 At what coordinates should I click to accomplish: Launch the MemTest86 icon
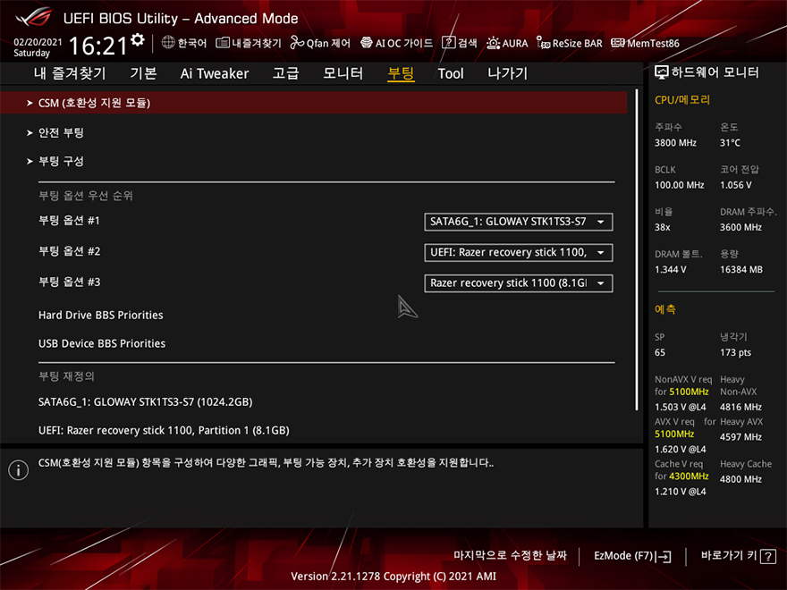[x=618, y=43]
